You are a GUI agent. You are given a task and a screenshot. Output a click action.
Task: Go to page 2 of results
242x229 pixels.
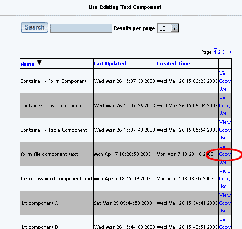point(219,52)
